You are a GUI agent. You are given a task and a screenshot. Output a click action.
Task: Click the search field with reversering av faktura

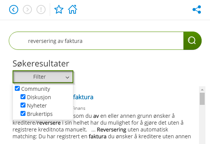pos(96,41)
